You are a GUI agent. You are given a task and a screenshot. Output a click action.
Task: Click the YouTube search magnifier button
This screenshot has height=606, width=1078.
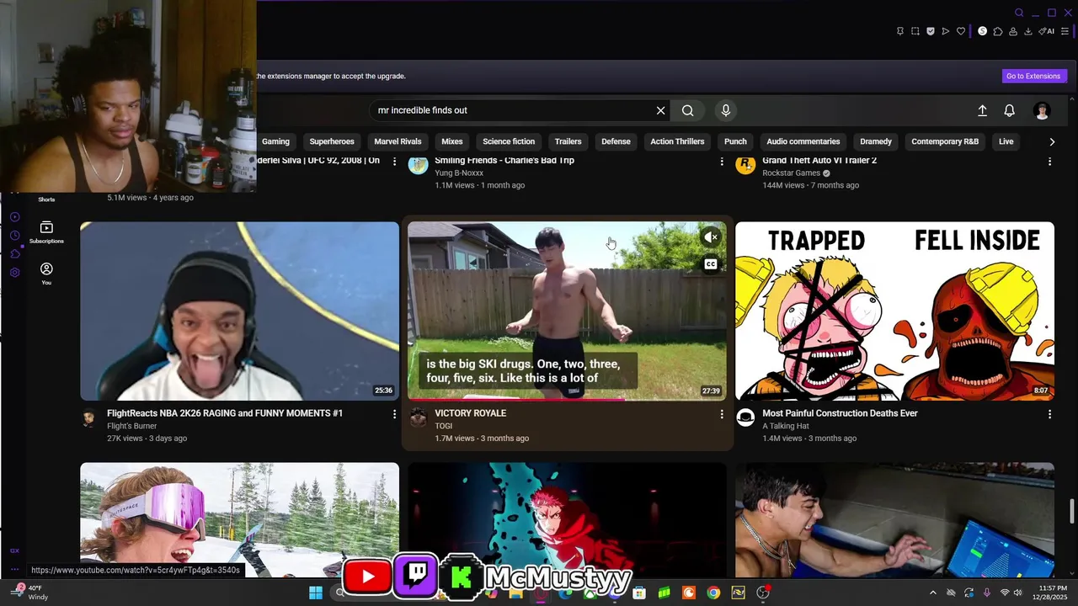688,110
